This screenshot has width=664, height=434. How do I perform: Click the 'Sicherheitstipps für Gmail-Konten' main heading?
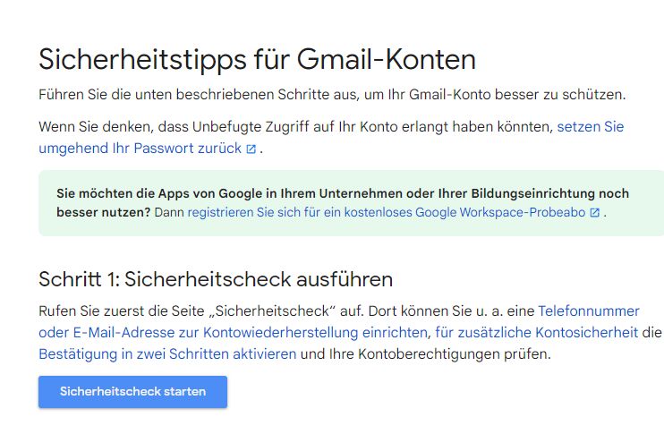coord(257,59)
